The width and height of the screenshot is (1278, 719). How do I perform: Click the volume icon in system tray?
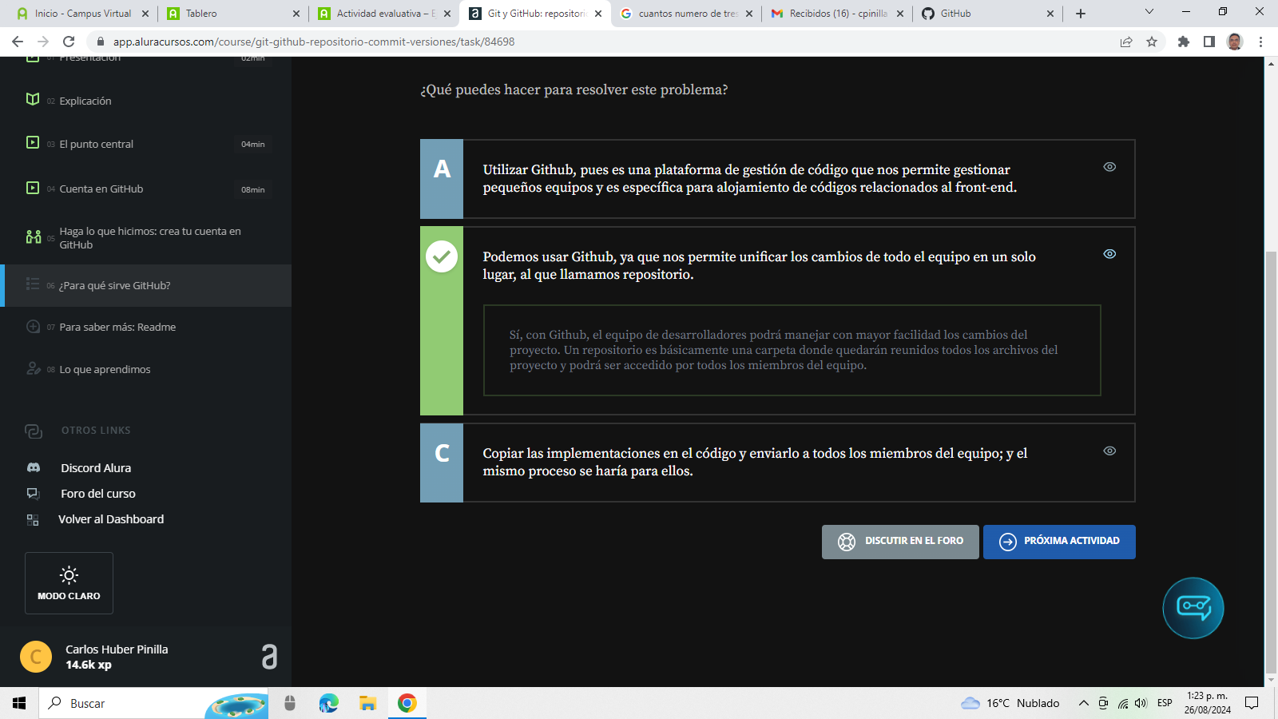[1141, 703]
